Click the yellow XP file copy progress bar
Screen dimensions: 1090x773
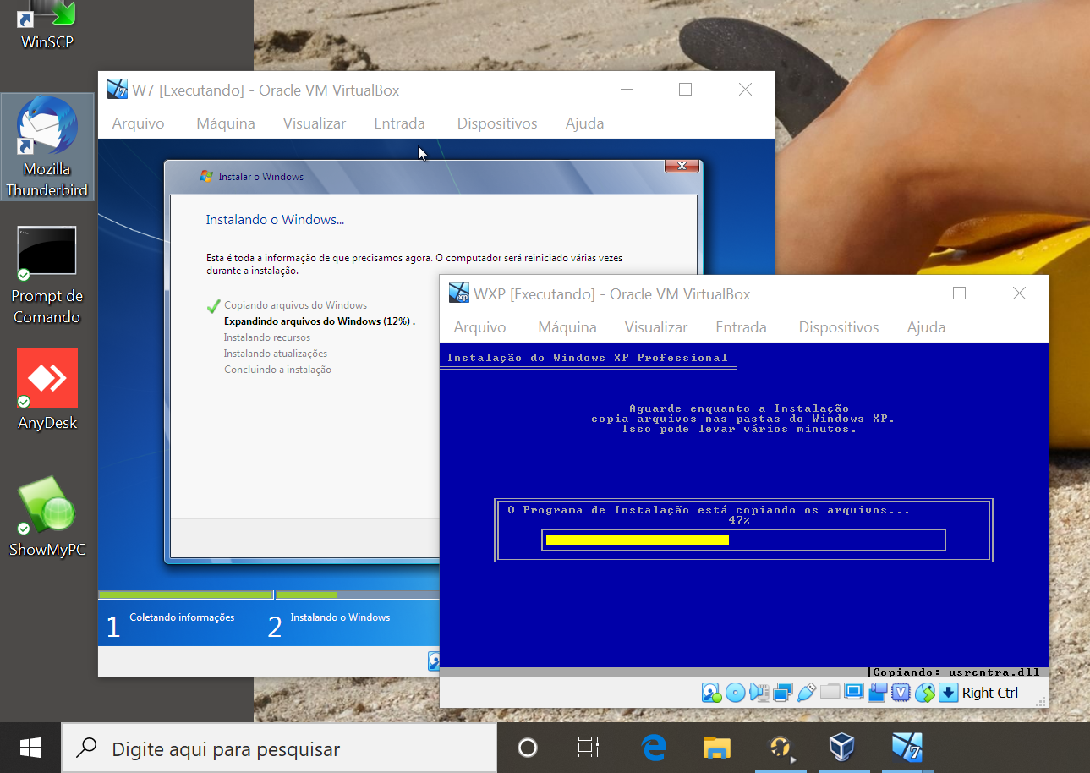coord(637,540)
